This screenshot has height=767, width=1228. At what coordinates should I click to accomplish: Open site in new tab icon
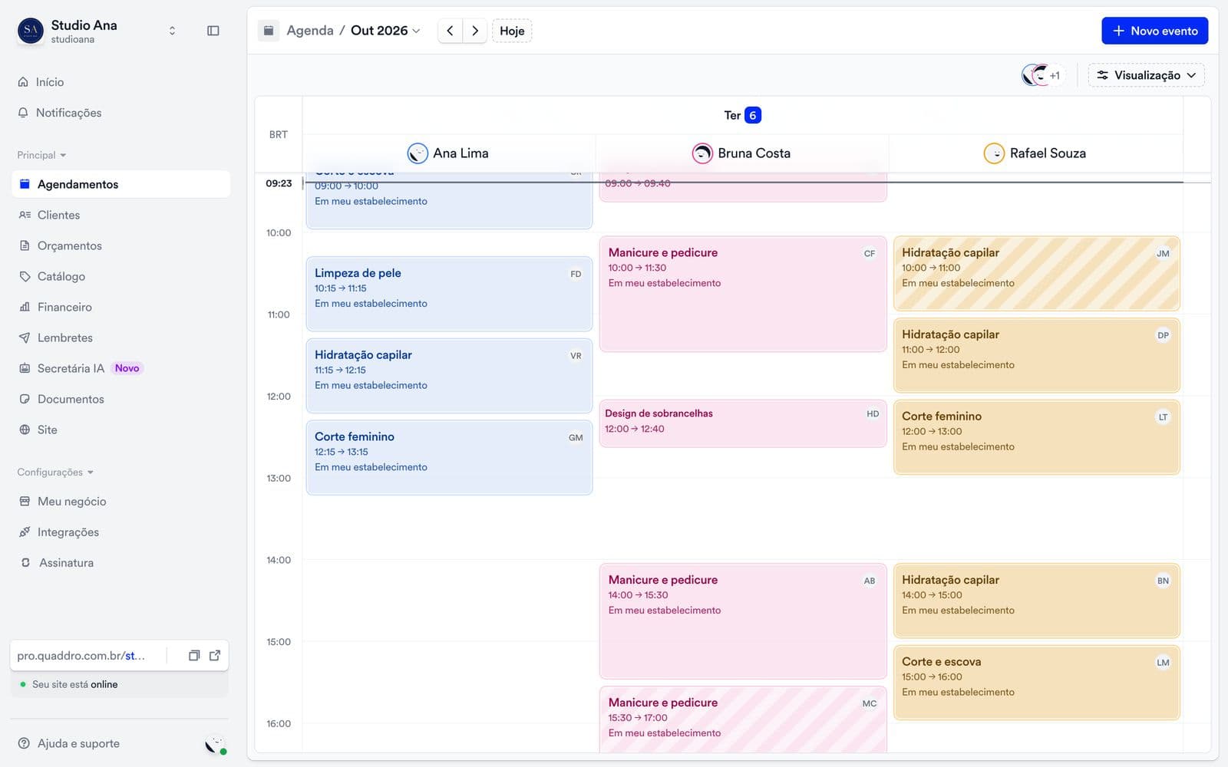(x=215, y=655)
